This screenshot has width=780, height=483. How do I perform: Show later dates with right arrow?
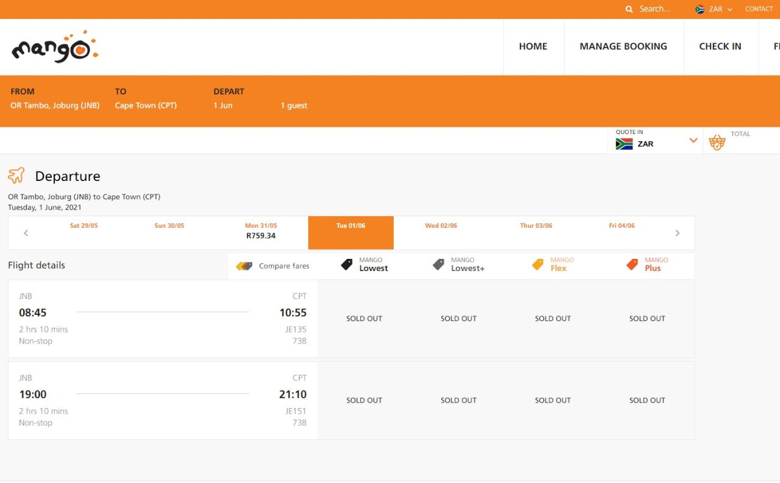677,233
